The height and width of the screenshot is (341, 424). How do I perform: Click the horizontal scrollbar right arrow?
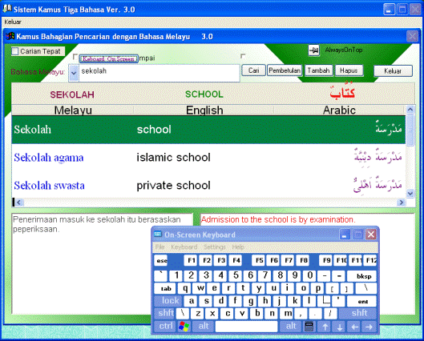pos(402,203)
